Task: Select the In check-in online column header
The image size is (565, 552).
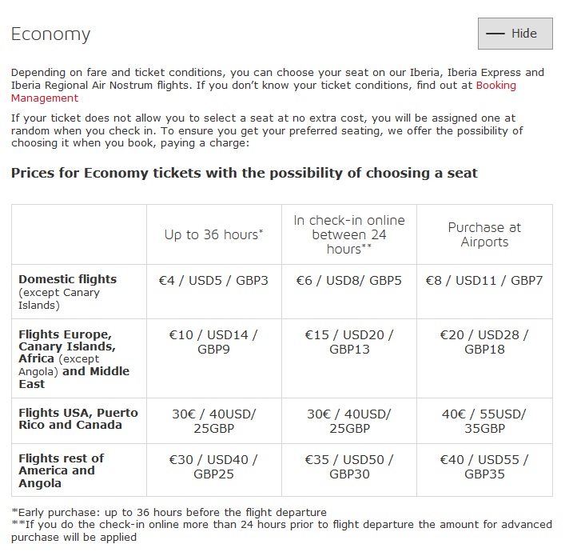Action: [x=349, y=234]
